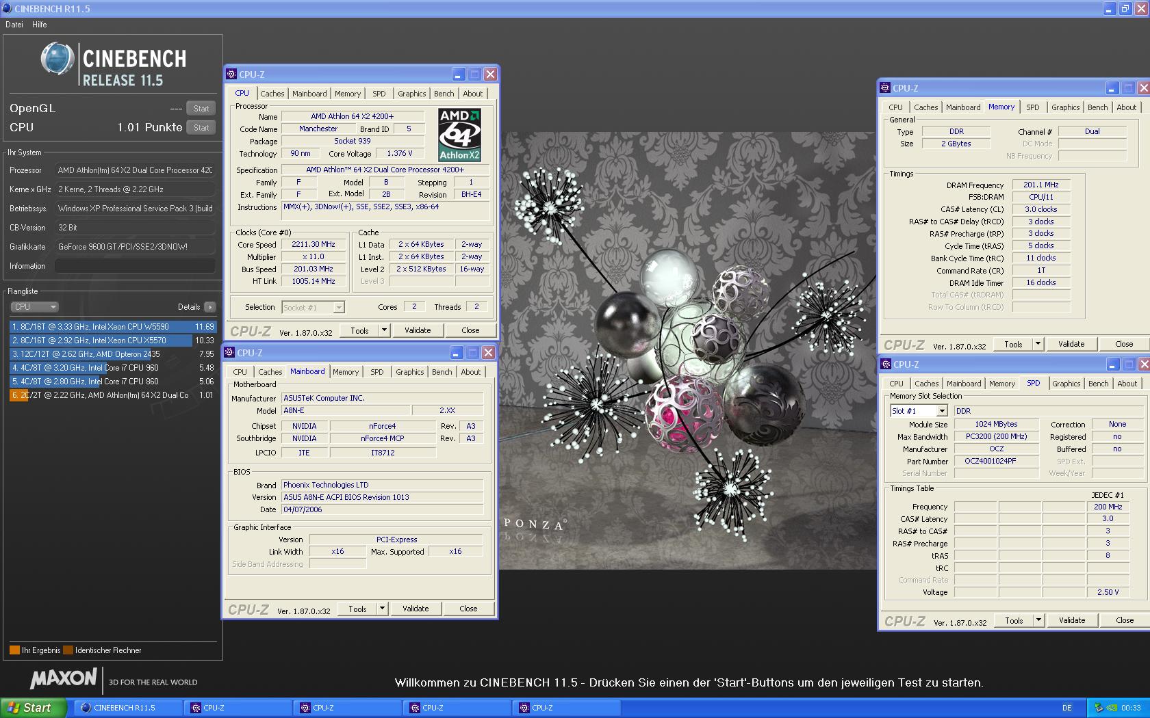Click the AMD Athlon 64 X2 processor logo
The height and width of the screenshot is (718, 1150).
pos(459,135)
